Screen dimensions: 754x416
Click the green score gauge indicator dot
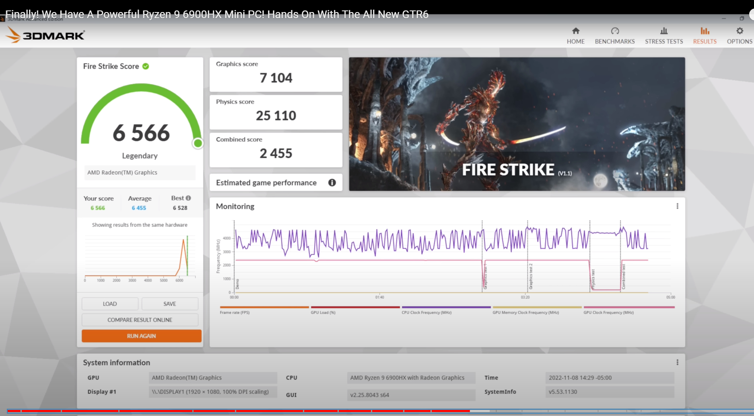pos(198,143)
